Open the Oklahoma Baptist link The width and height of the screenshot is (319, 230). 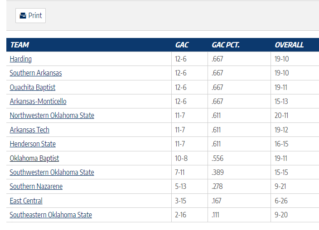[x=34, y=158]
